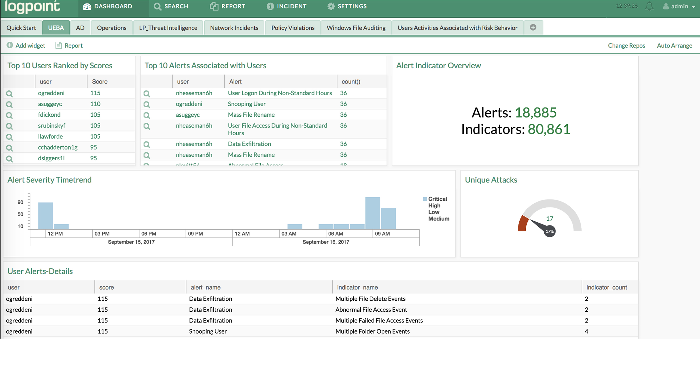Click the Change Repos link
Screen dimensions: 700x369
pyautogui.click(x=626, y=46)
